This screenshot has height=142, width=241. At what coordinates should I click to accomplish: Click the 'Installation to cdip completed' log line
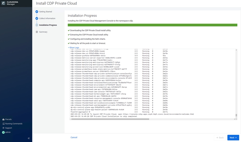coord(104,116)
